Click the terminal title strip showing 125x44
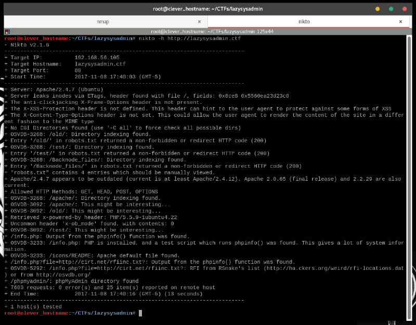 click(x=208, y=31)
